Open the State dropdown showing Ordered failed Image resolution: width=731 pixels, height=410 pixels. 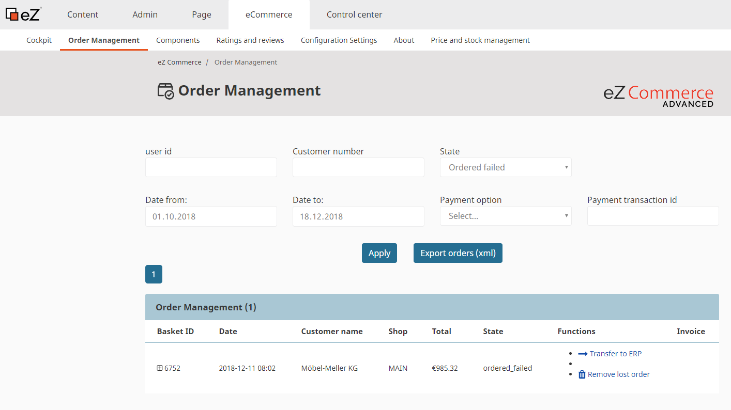506,167
